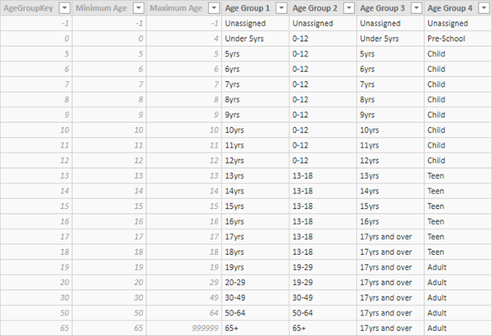Click the Age Group 3 dropdown arrow
The image size is (492, 336).
[416, 8]
